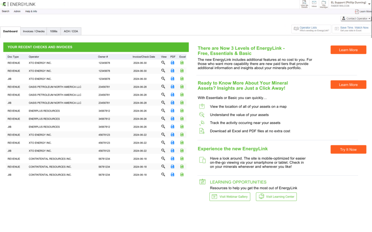Viewport: 372px width, 232px height.
Task: Visit the Learning Center
Action: (x=276, y=197)
